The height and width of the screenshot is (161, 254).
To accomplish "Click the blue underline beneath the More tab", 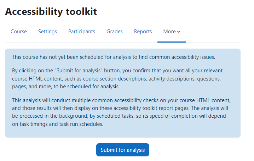I will pos(172,42).
